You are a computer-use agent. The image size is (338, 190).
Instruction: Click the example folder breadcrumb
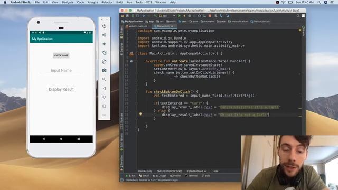[x=208, y=21]
